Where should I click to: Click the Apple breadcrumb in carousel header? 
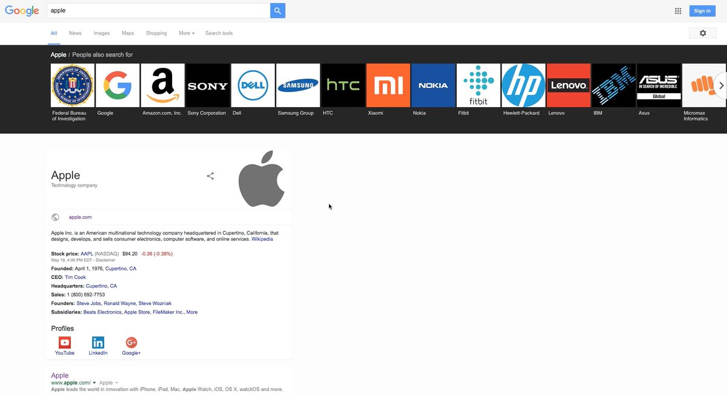click(58, 54)
